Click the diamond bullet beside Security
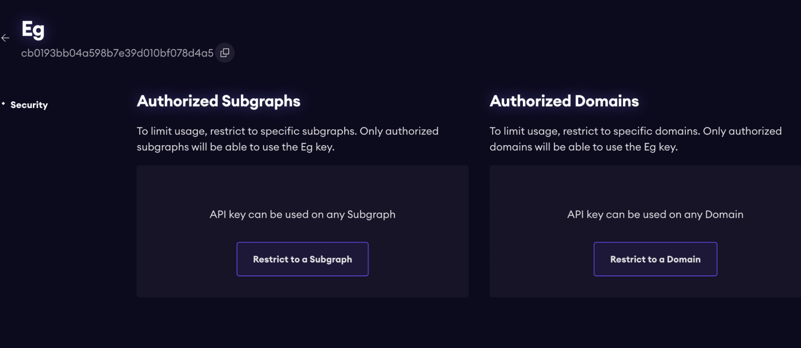 [4, 104]
